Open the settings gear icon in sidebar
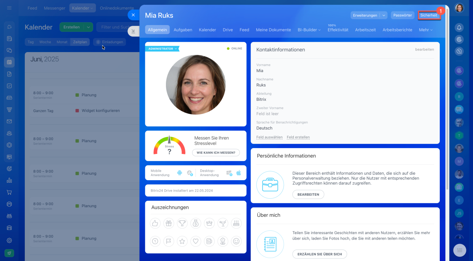473x261 pixels. coord(9,240)
